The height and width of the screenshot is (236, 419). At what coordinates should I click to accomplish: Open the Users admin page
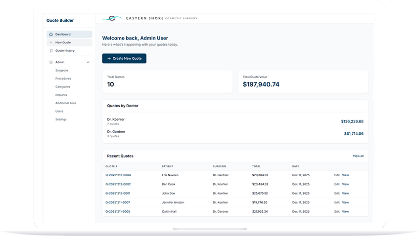coord(59,111)
